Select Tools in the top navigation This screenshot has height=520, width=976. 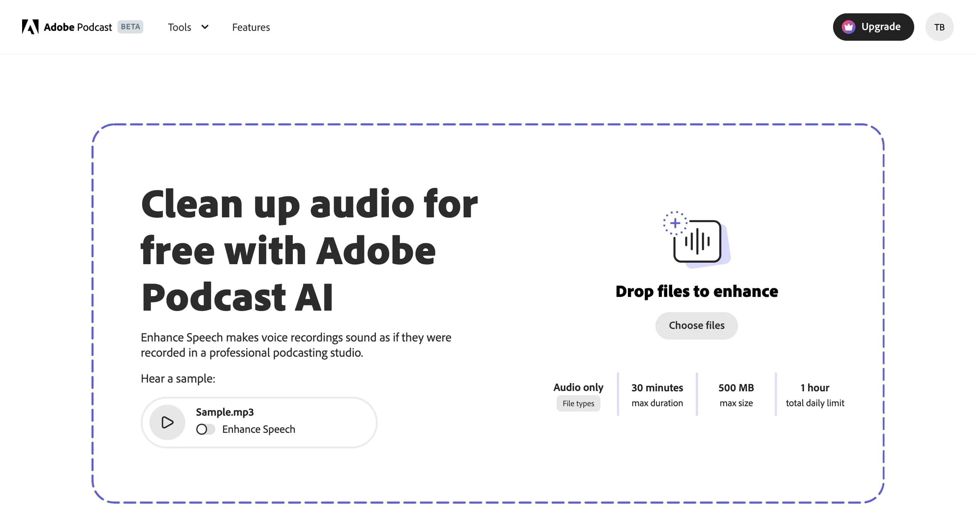click(179, 27)
